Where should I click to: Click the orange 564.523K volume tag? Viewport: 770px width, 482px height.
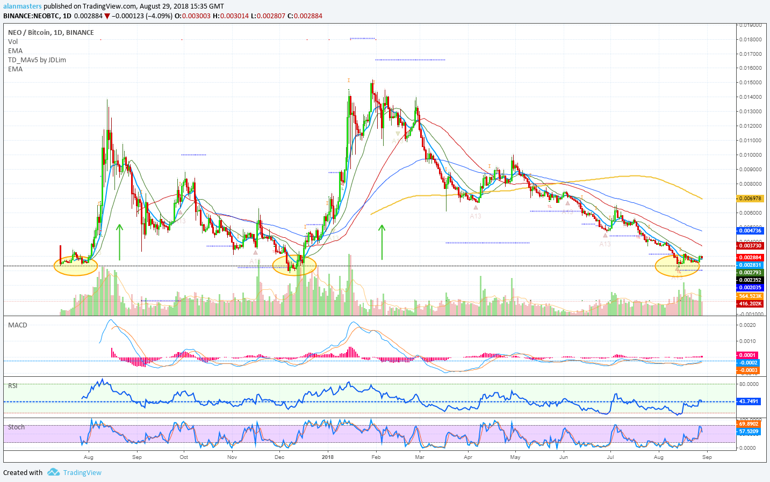click(x=749, y=296)
